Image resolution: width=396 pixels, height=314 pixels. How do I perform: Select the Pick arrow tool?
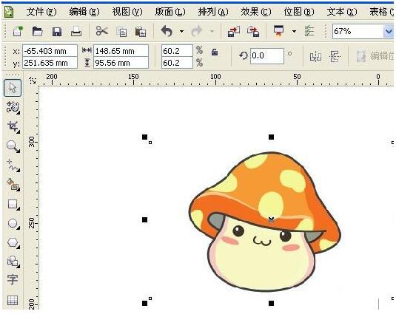point(13,88)
